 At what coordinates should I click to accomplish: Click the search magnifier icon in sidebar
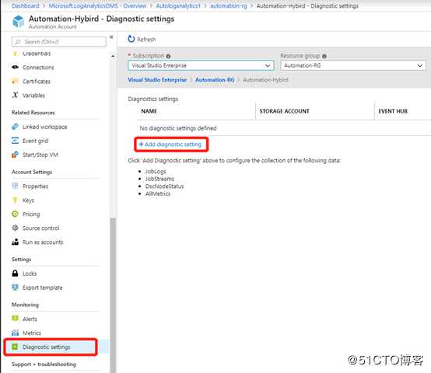point(18,42)
